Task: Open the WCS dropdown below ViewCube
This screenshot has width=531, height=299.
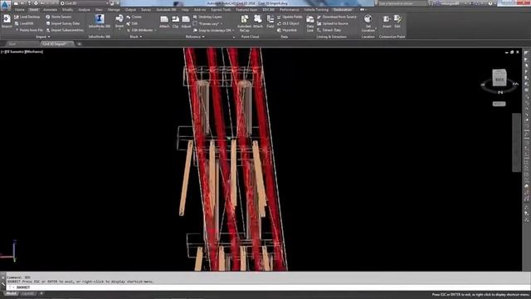Action: point(499,104)
